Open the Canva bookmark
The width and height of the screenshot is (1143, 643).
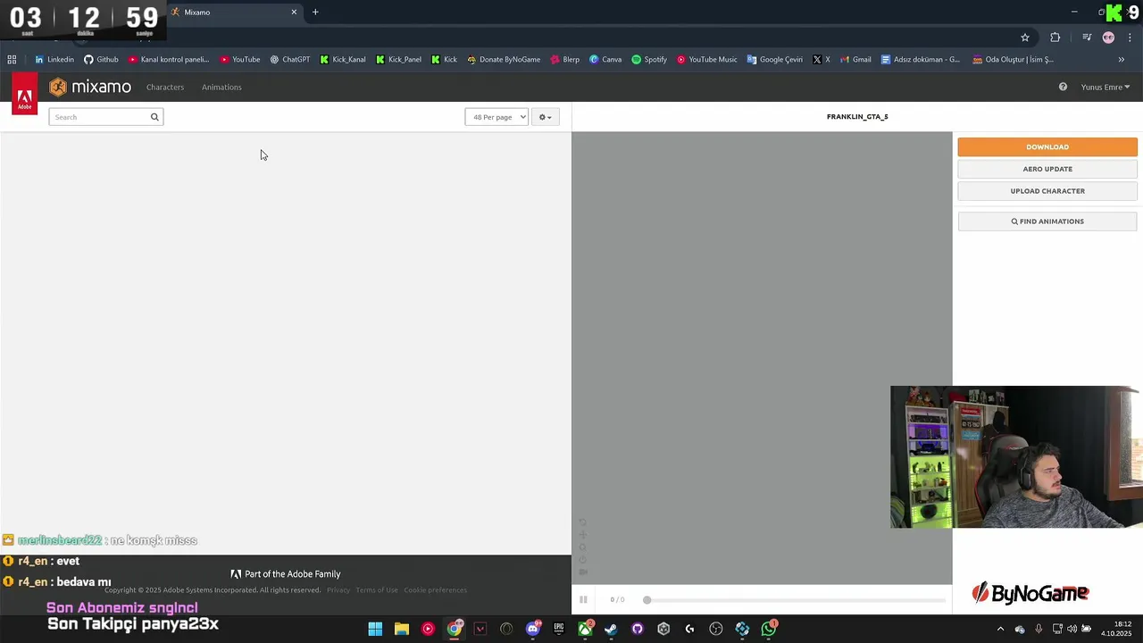[x=605, y=60]
